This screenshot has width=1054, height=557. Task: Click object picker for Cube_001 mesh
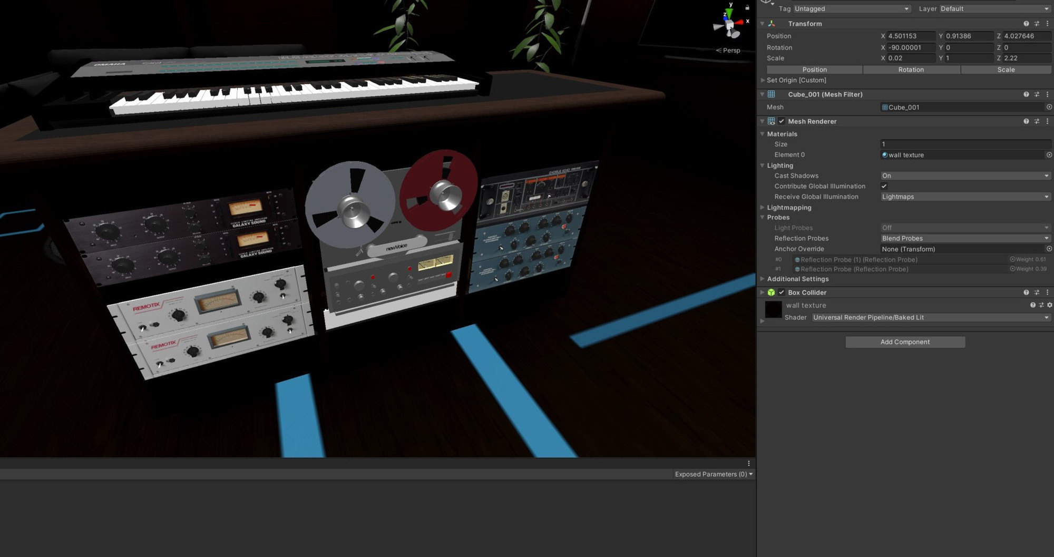click(x=1049, y=107)
